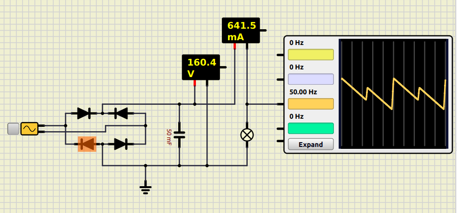Click the lavender channel color bar
Viewport: 457px width, 213px height.
(310, 79)
